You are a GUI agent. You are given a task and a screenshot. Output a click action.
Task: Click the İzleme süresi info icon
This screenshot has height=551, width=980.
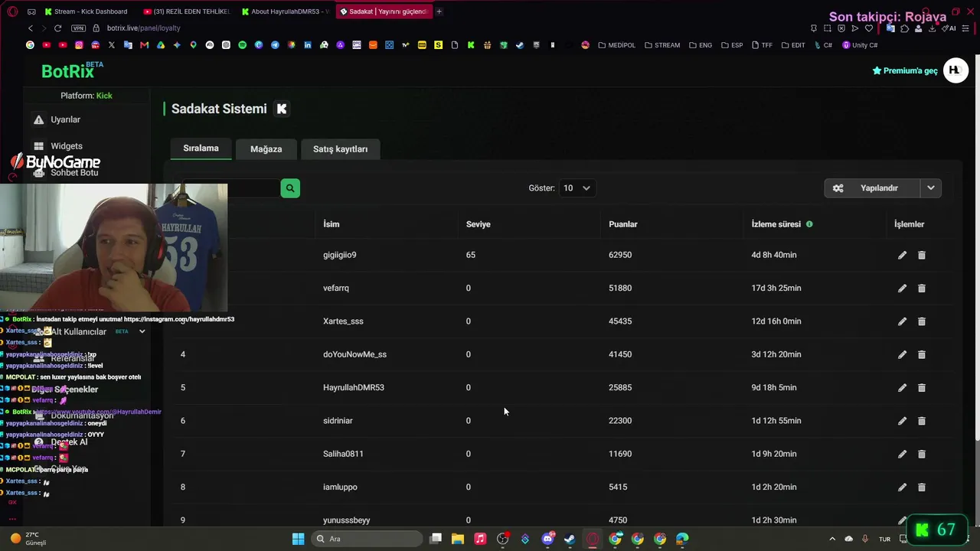pos(809,224)
